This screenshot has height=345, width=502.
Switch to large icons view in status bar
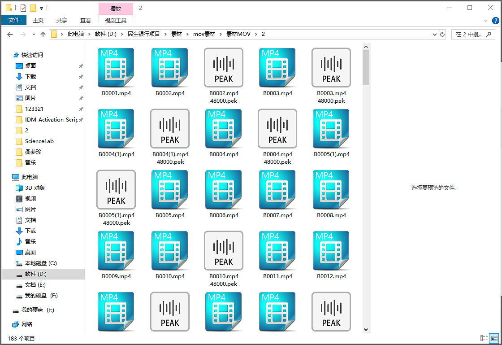pyautogui.click(x=494, y=338)
